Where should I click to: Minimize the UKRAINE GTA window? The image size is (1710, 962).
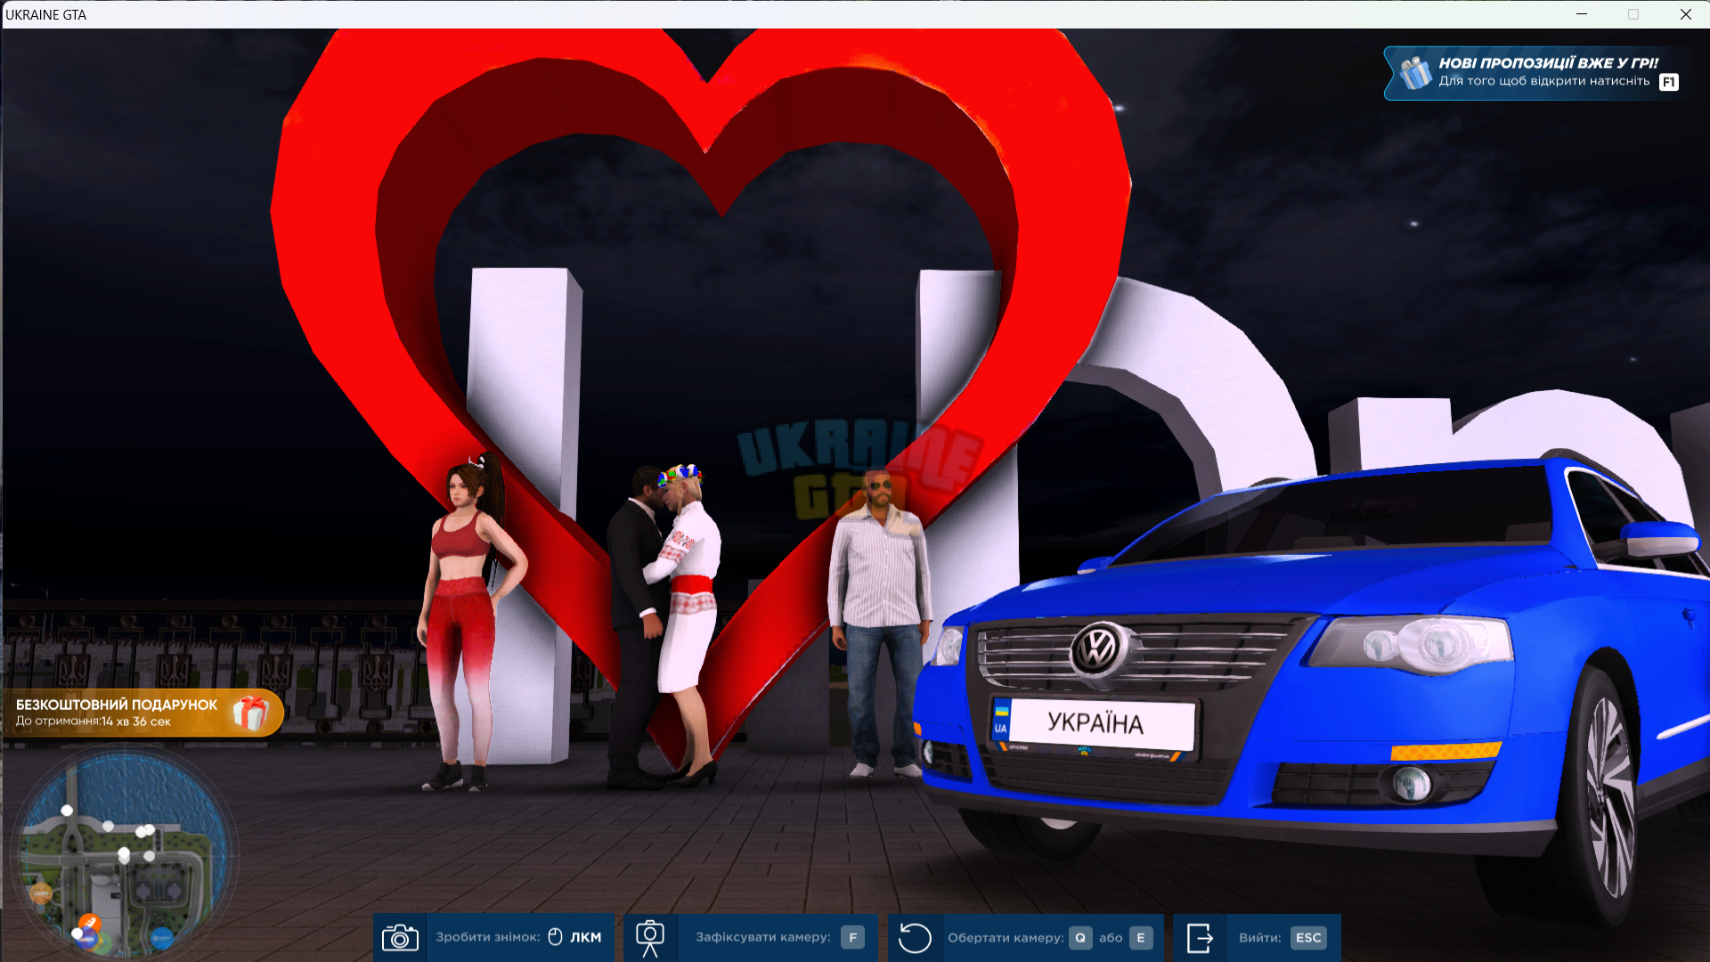[1582, 14]
